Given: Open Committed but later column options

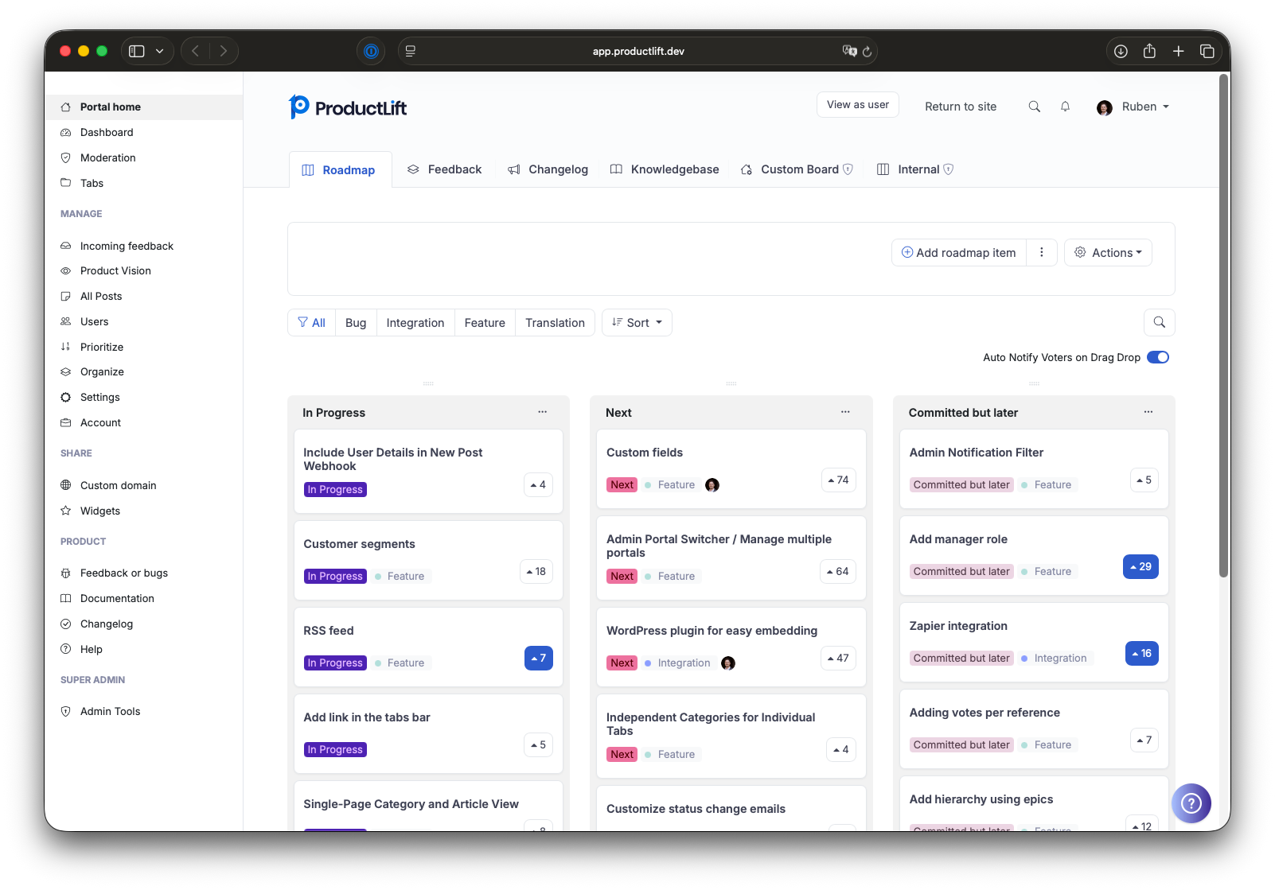Looking at the screenshot, I should (x=1148, y=412).
